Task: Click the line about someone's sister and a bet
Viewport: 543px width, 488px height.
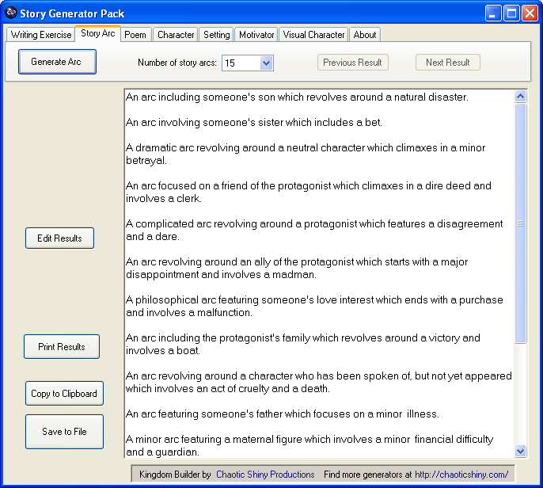Action: point(254,122)
